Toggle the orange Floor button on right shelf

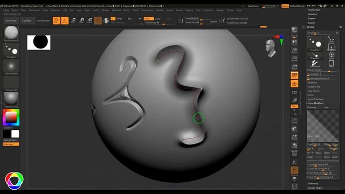pyautogui.click(x=294, y=84)
